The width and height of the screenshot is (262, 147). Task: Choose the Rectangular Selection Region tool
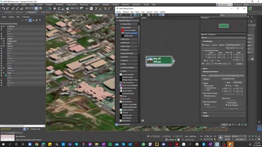(x=45, y=9)
